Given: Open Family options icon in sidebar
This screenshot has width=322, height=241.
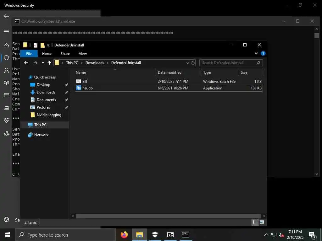Looking at the screenshot, I should tap(7, 133).
